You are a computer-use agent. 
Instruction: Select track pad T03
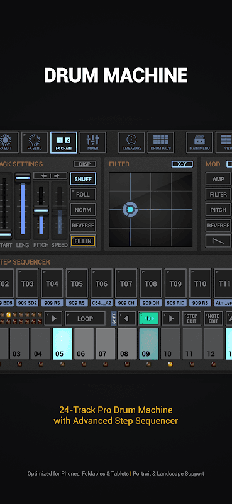click(27, 283)
